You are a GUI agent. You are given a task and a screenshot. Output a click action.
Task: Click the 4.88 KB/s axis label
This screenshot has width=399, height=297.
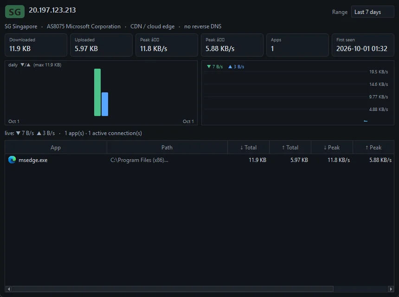(379, 110)
